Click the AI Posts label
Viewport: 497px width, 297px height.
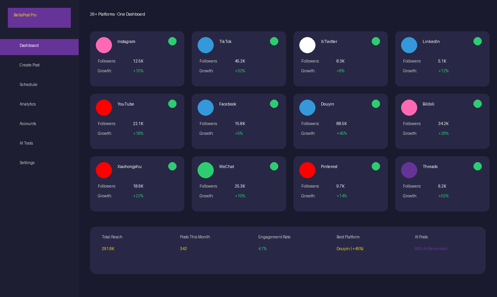click(421, 237)
